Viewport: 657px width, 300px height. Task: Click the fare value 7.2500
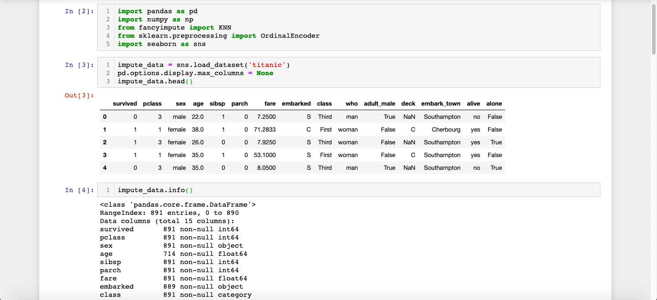(x=266, y=117)
